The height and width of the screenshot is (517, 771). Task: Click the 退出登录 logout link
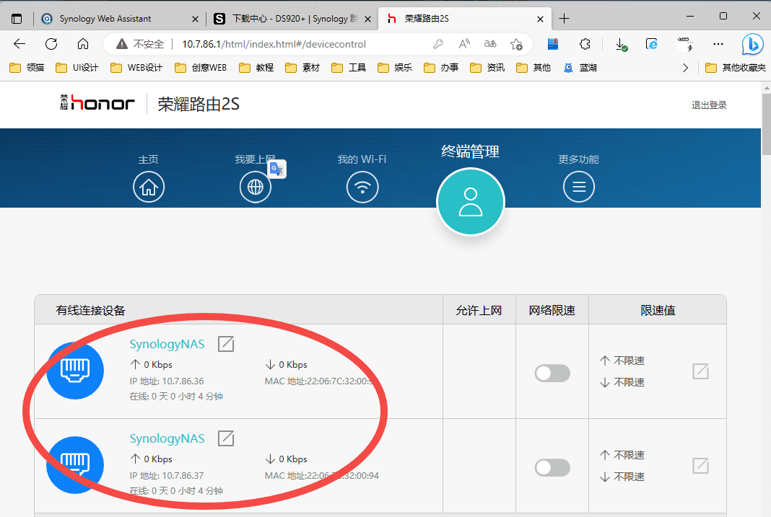click(709, 105)
